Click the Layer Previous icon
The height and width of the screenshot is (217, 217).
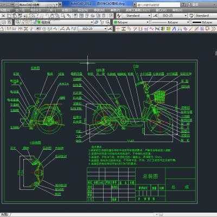(x=102, y=22)
